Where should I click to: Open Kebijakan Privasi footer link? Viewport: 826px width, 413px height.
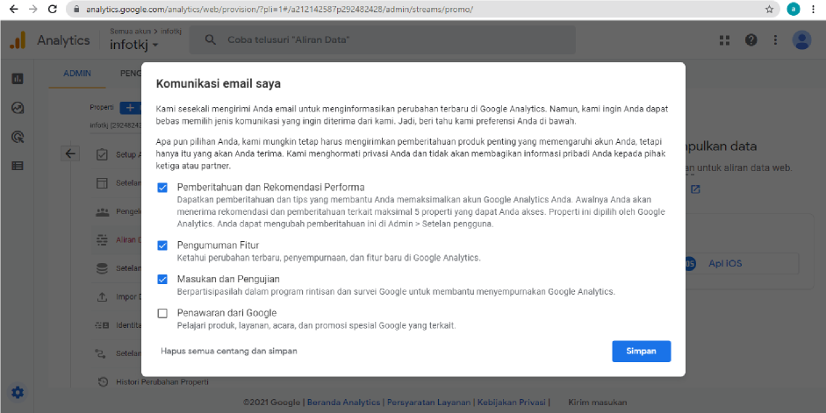(x=512, y=402)
